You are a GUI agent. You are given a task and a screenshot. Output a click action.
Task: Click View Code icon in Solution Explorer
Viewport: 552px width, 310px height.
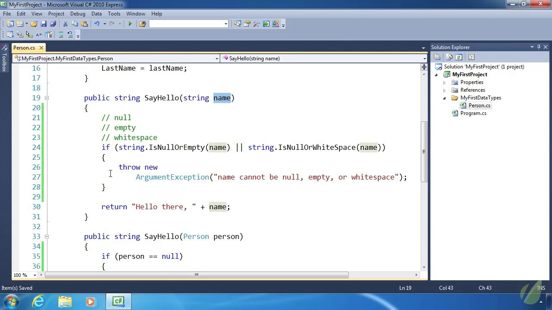pyautogui.click(x=471, y=57)
